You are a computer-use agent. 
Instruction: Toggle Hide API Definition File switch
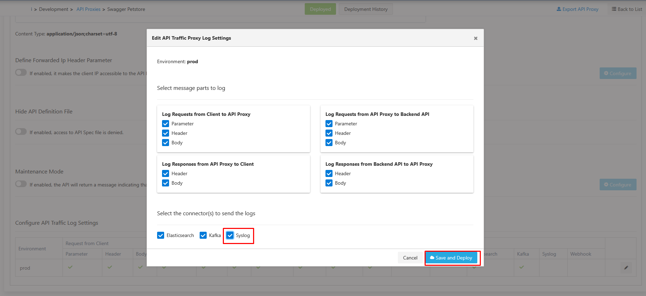tap(21, 132)
